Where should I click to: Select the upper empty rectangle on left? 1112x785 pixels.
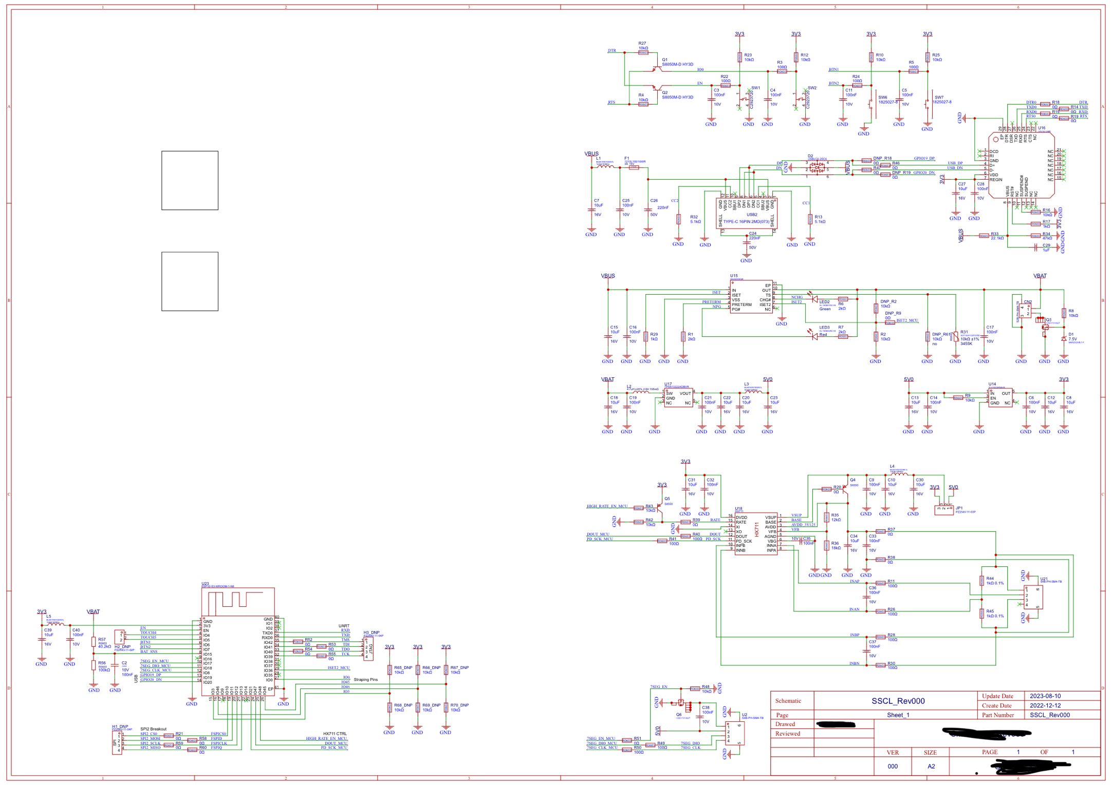click(190, 180)
